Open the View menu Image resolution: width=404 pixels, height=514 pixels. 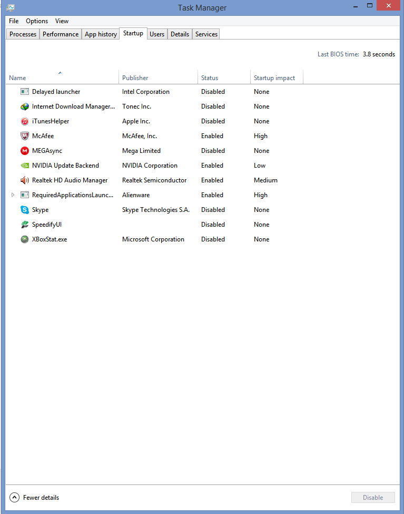[62, 21]
